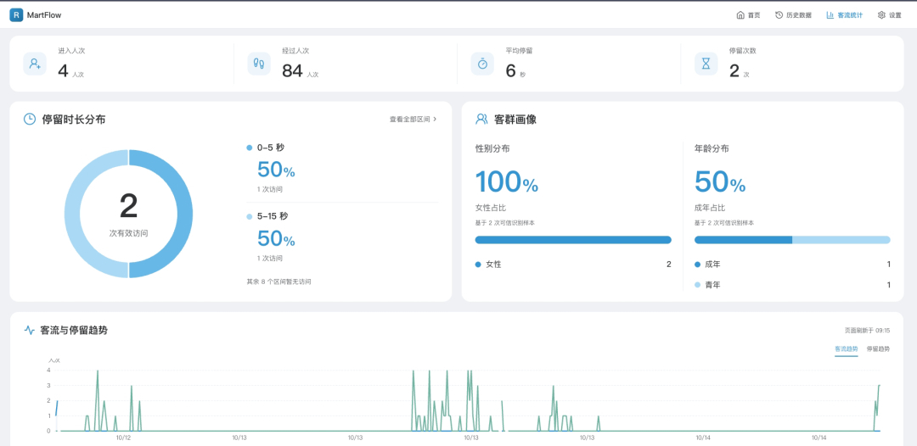Click the 84 经过人次 value
Screen dimensions: 917x446
pos(292,70)
